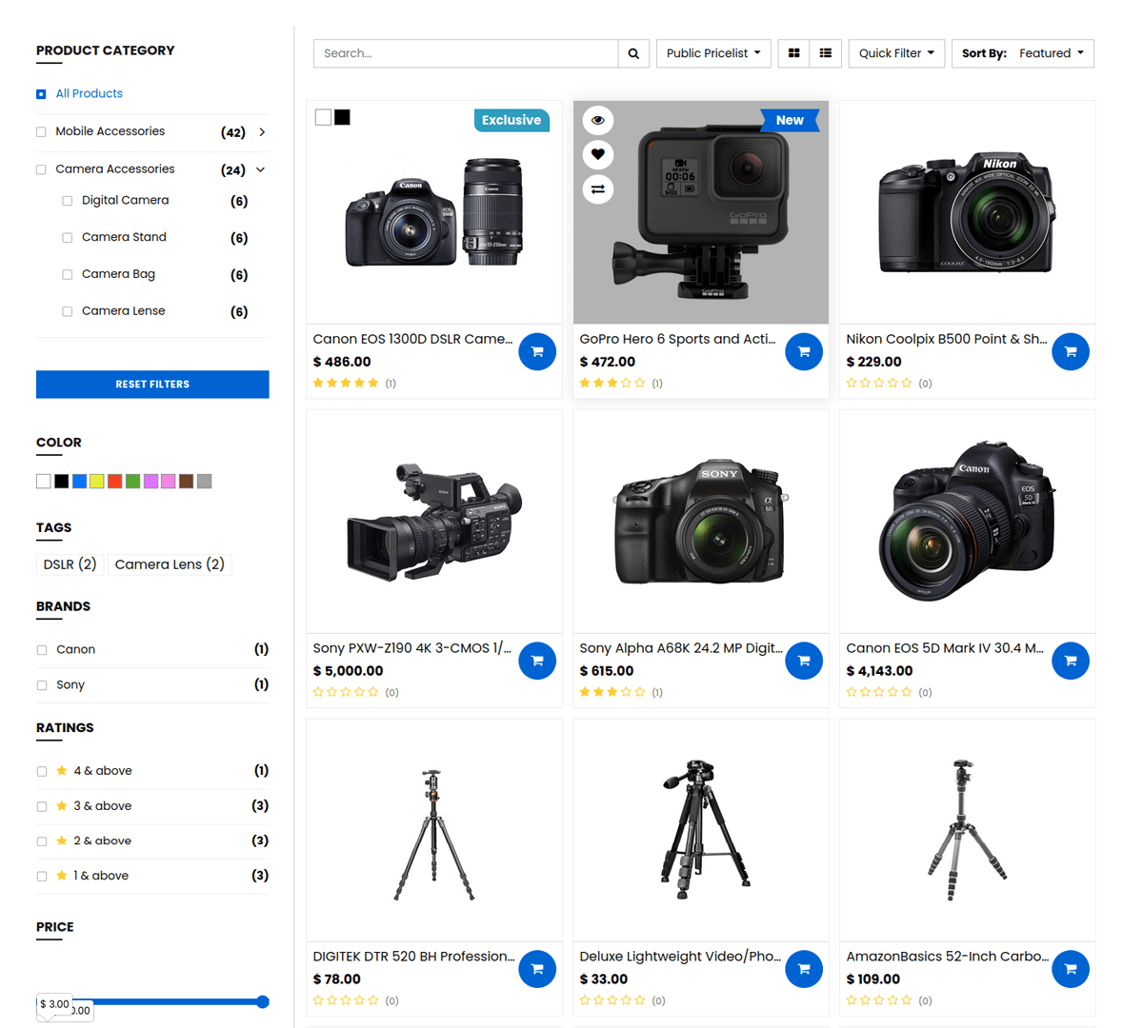Screen dimensions: 1143x1028
Task: Filter by yellow color swatch
Action: click(x=97, y=482)
